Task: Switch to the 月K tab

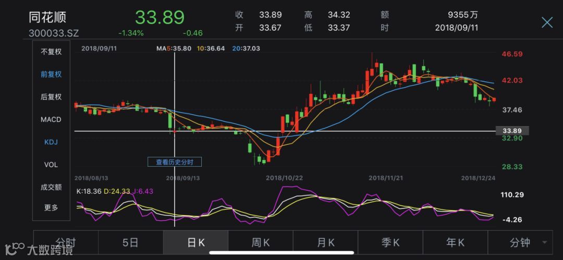Action: [326, 243]
